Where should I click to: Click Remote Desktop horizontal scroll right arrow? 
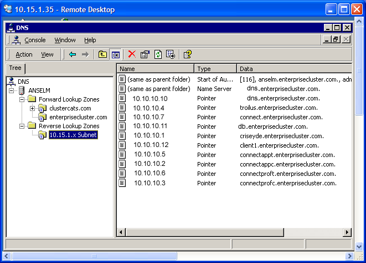[349, 256]
